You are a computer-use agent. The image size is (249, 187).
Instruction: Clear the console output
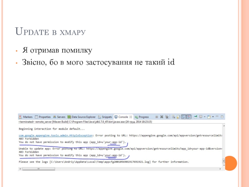click(x=173, y=117)
